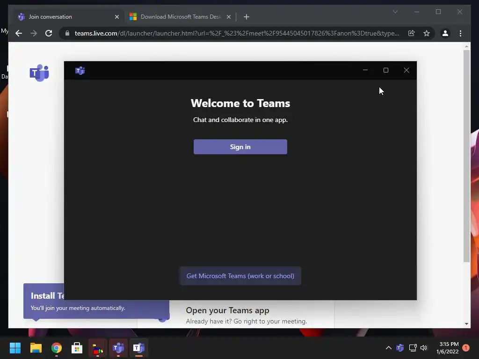View site information lock icon

[x=67, y=33]
